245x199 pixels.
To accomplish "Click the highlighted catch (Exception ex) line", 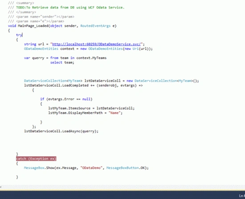I will pos(36,159).
